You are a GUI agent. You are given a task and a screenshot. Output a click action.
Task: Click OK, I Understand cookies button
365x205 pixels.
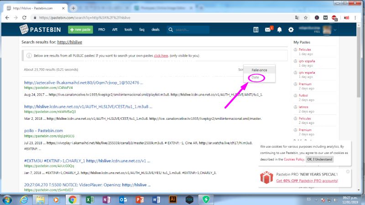pos(319,159)
